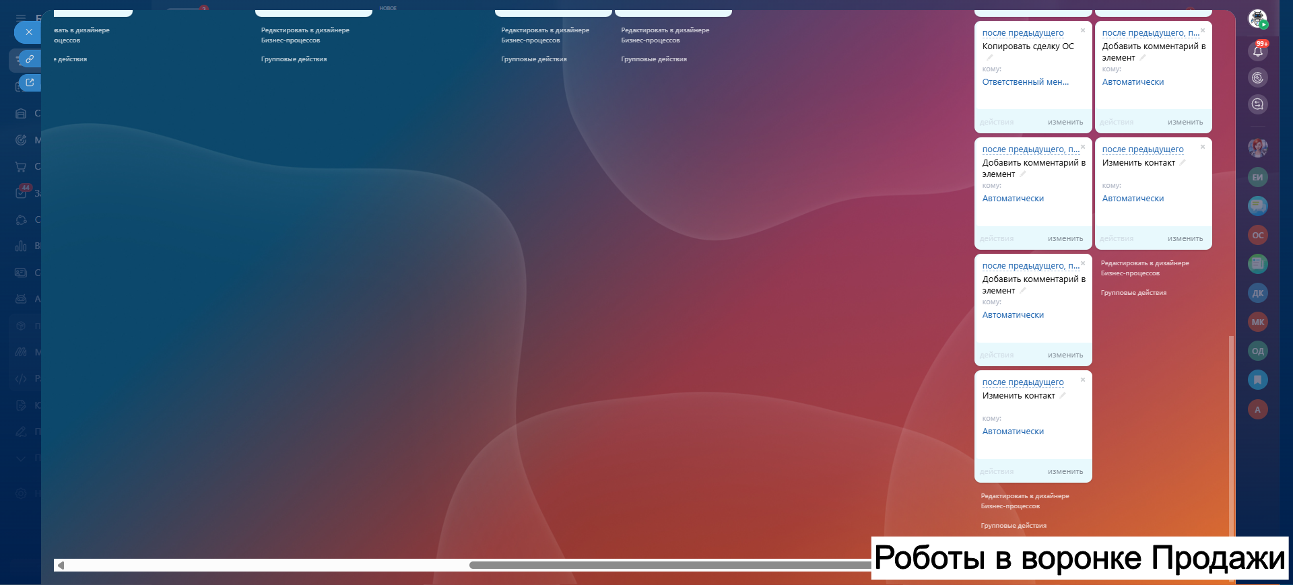Open the shopping cart icon in the left sidebar
This screenshot has width=1293, height=585.
click(x=21, y=166)
